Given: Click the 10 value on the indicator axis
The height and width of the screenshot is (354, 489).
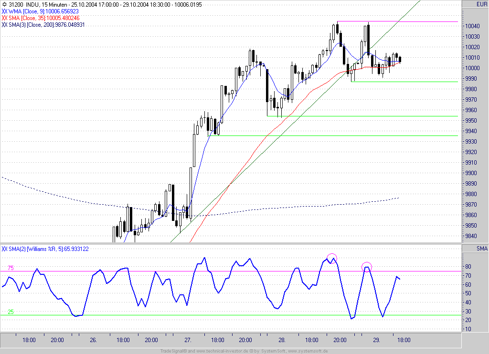Looking at the screenshot, I should 468,329.
